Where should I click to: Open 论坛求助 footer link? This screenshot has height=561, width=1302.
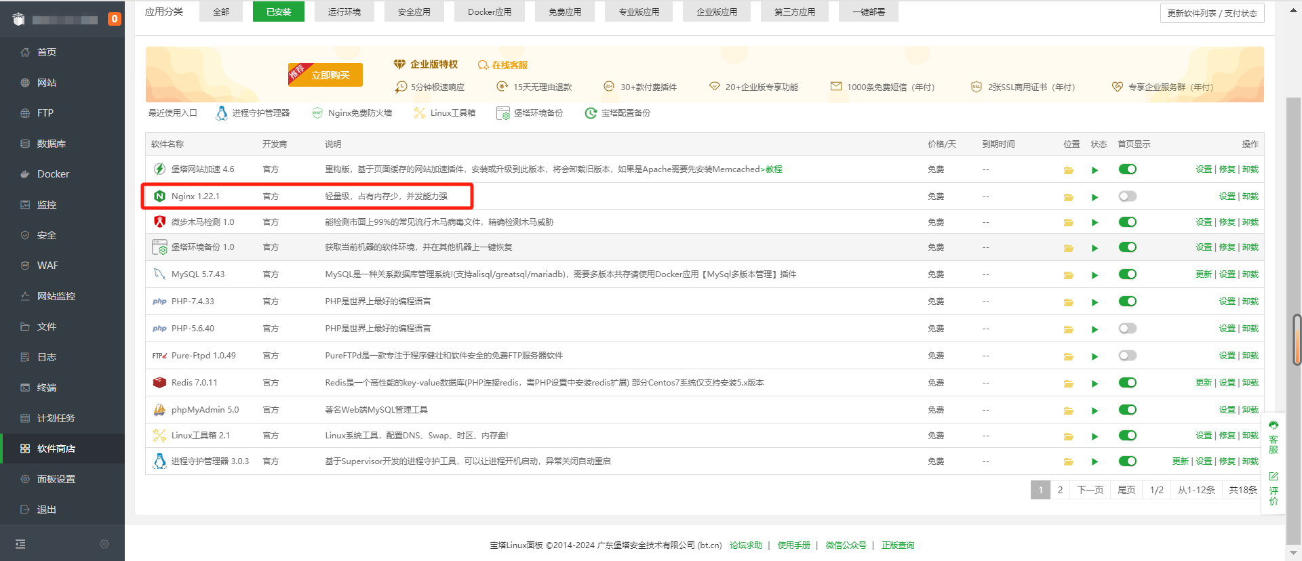[746, 545]
